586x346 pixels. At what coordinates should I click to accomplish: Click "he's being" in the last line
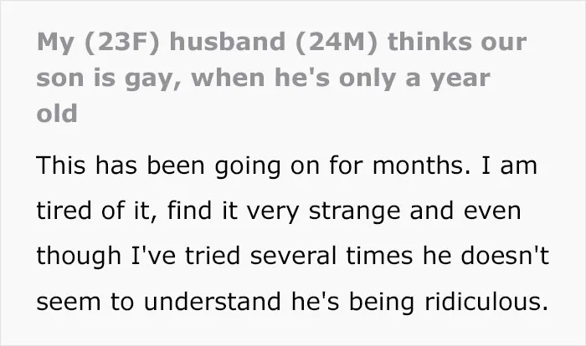pyautogui.click(x=352, y=303)
